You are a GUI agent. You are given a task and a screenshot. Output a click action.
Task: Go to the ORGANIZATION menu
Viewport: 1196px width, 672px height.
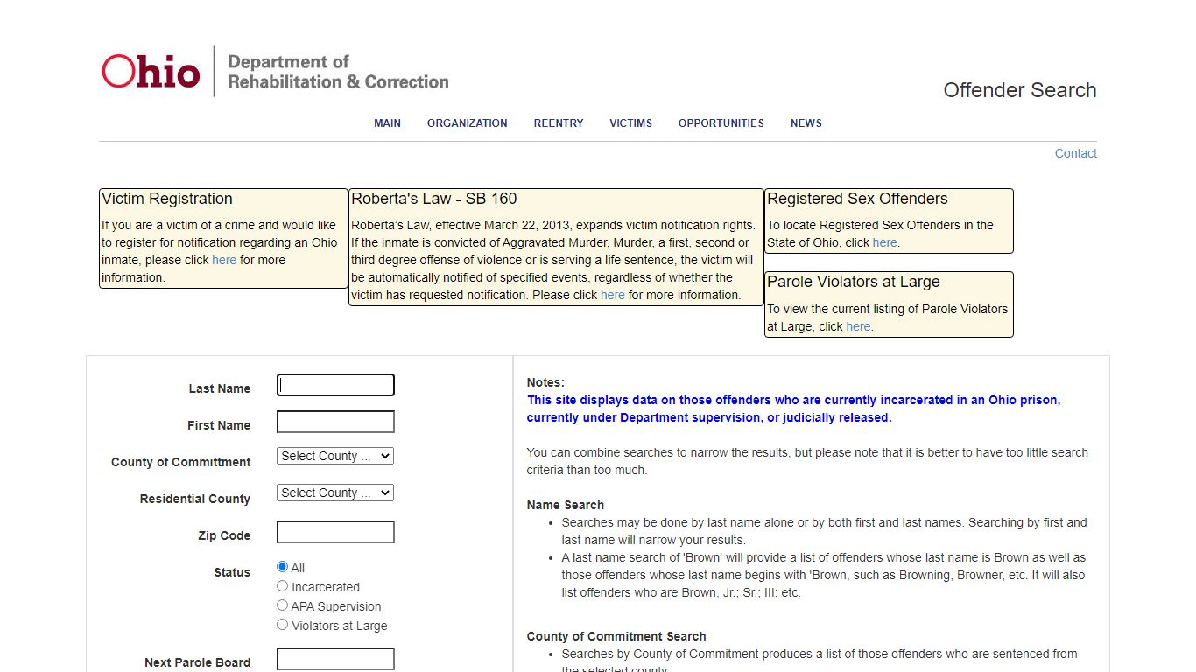(468, 123)
